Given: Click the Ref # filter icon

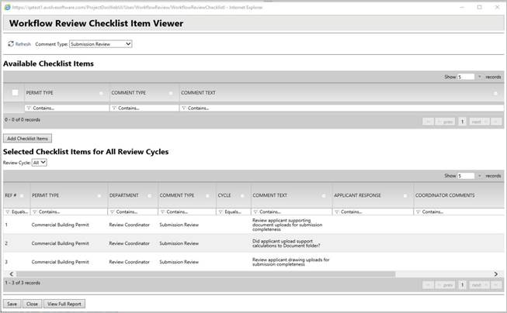Looking at the screenshot, I should 7,212.
